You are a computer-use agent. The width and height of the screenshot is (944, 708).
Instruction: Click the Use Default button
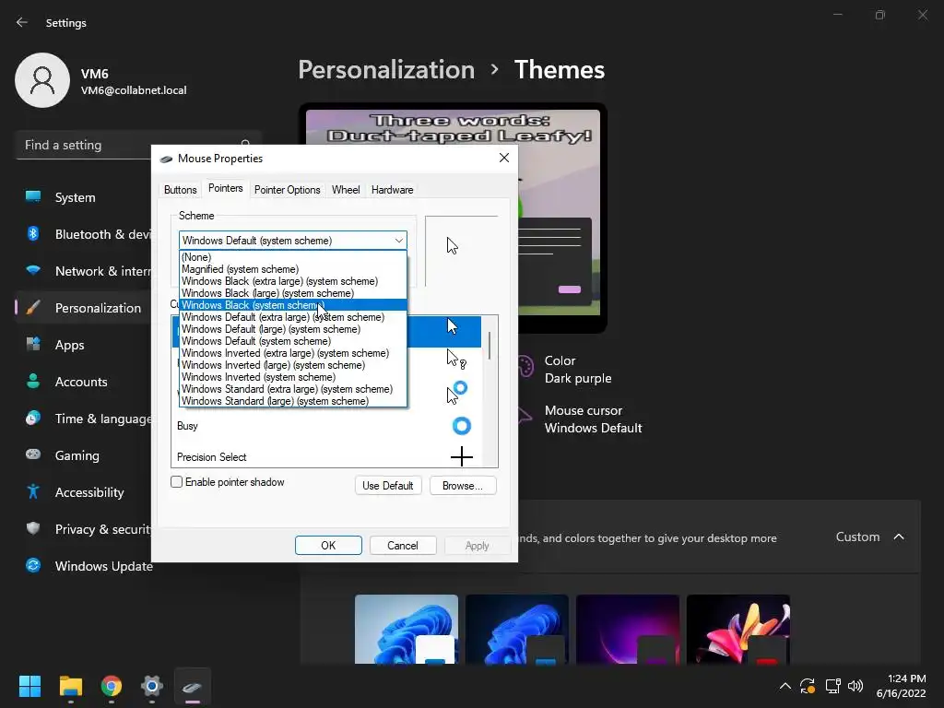tap(388, 486)
